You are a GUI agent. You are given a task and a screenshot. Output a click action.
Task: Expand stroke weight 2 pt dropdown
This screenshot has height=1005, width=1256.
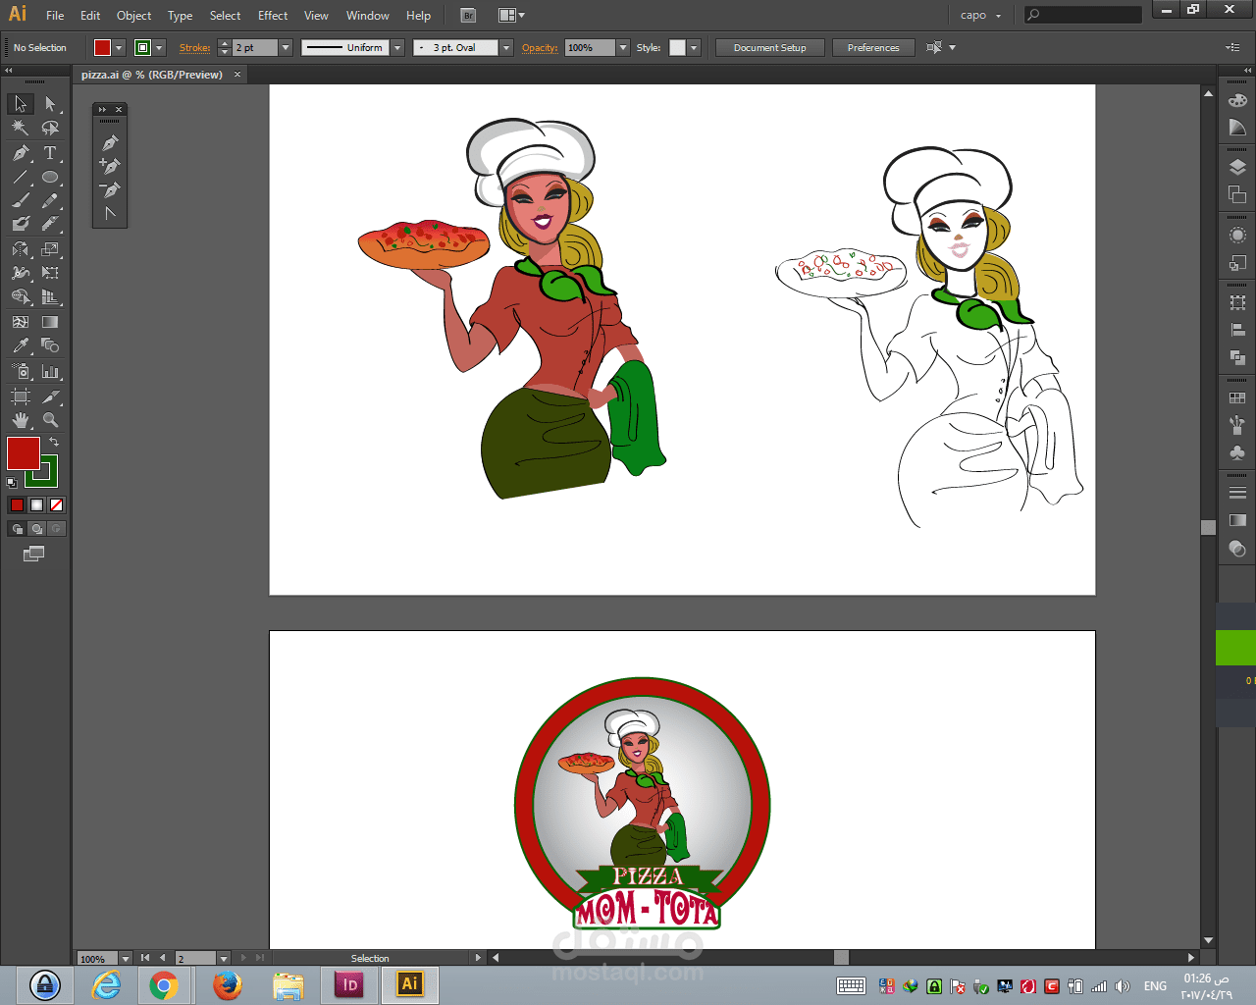286,48
